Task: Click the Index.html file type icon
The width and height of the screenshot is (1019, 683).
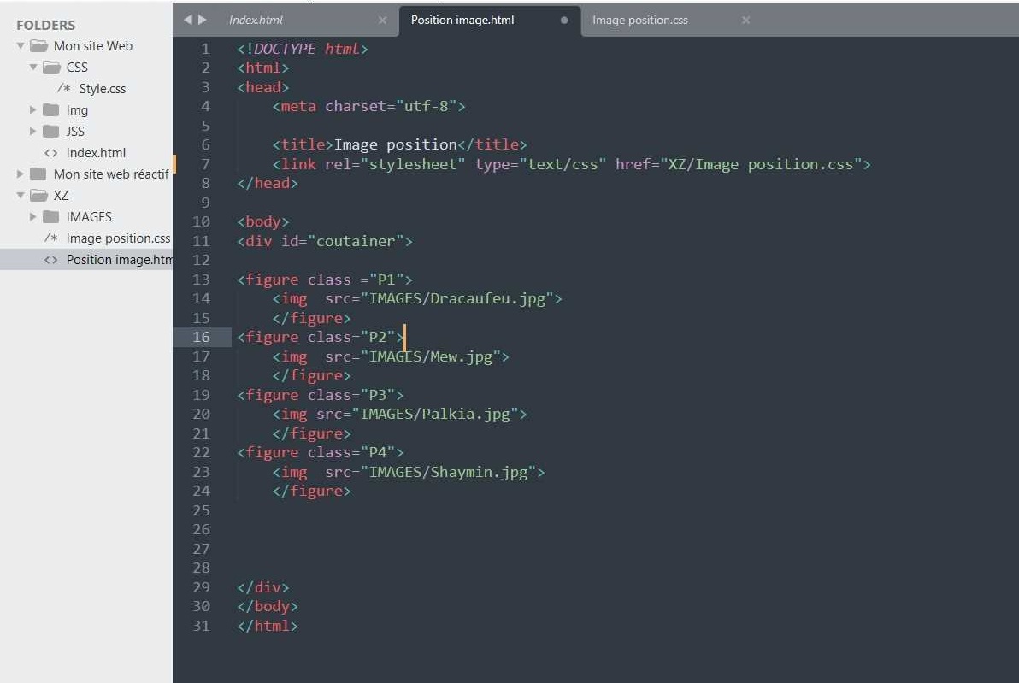Action: [x=50, y=153]
